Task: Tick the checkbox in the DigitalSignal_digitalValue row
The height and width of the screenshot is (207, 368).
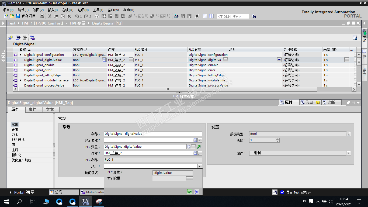Action: click(x=356, y=60)
